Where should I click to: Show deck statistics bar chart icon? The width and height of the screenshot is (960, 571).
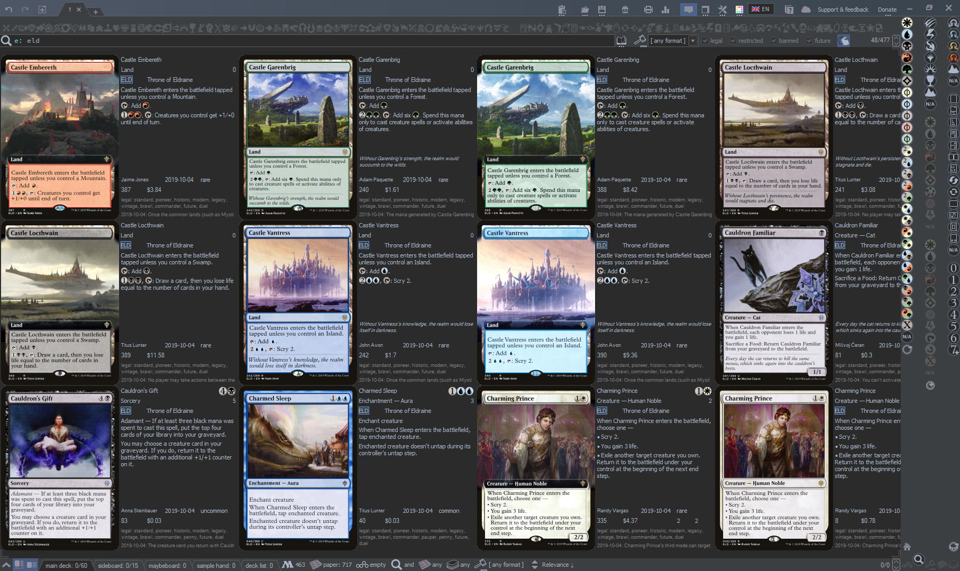[665, 10]
